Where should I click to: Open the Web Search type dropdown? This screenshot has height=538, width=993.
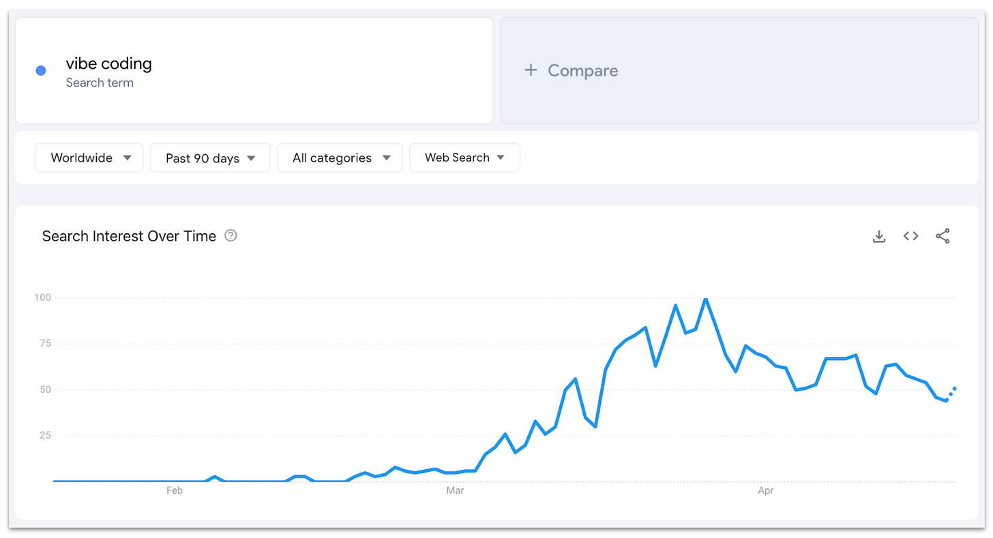(464, 158)
